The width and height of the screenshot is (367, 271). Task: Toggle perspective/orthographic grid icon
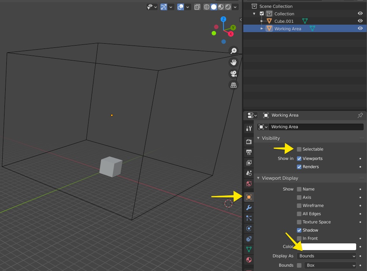(234, 85)
